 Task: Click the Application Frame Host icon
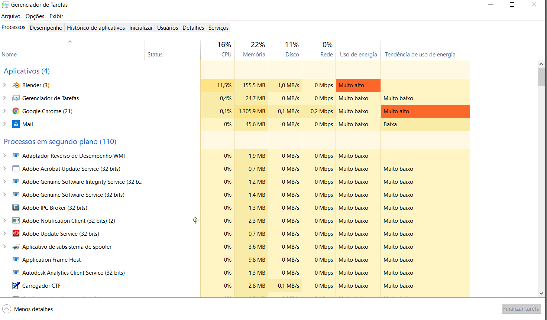point(16,259)
